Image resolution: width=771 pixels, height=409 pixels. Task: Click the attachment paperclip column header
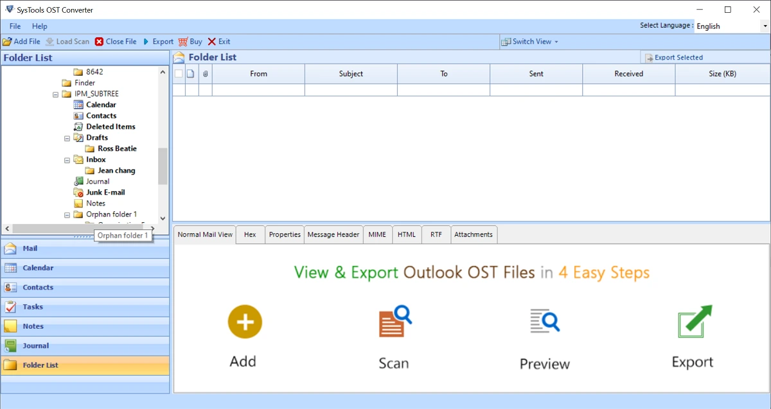(x=206, y=74)
